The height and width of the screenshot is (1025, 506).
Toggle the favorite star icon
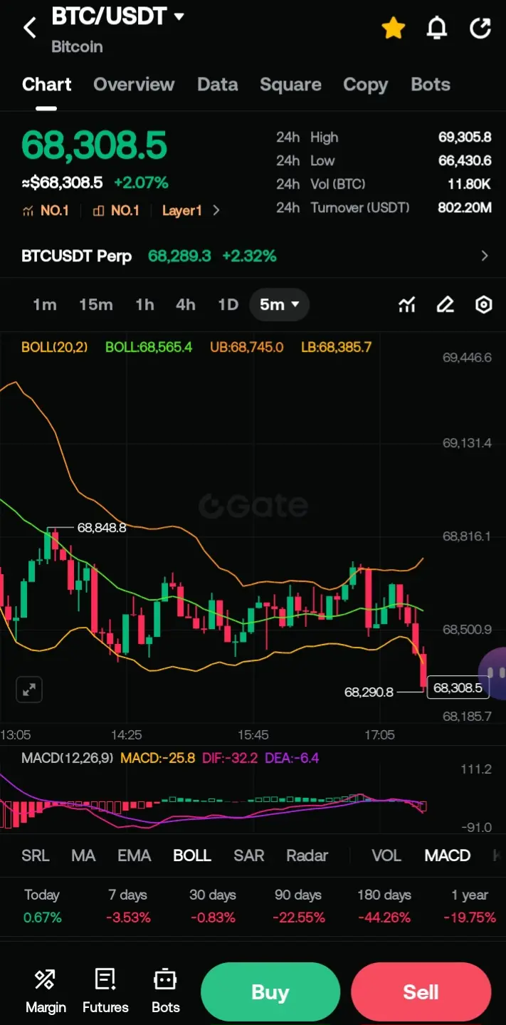pyautogui.click(x=393, y=28)
